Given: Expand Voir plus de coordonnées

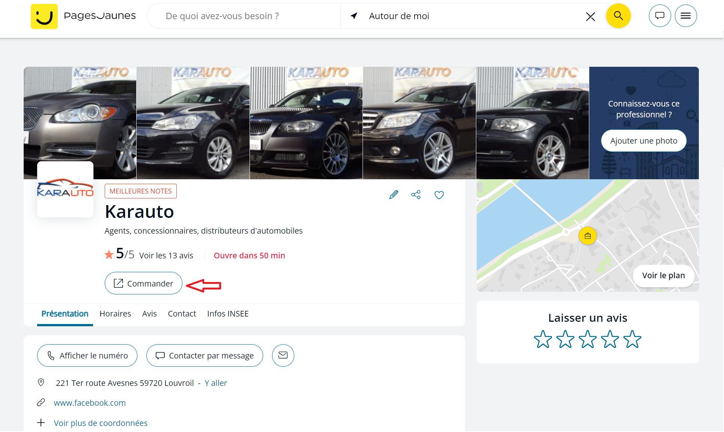Looking at the screenshot, I should pos(100,423).
